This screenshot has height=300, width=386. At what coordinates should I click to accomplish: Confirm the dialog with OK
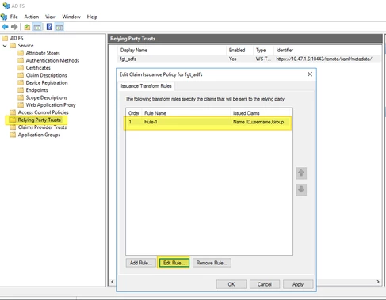(x=231, y=284)
